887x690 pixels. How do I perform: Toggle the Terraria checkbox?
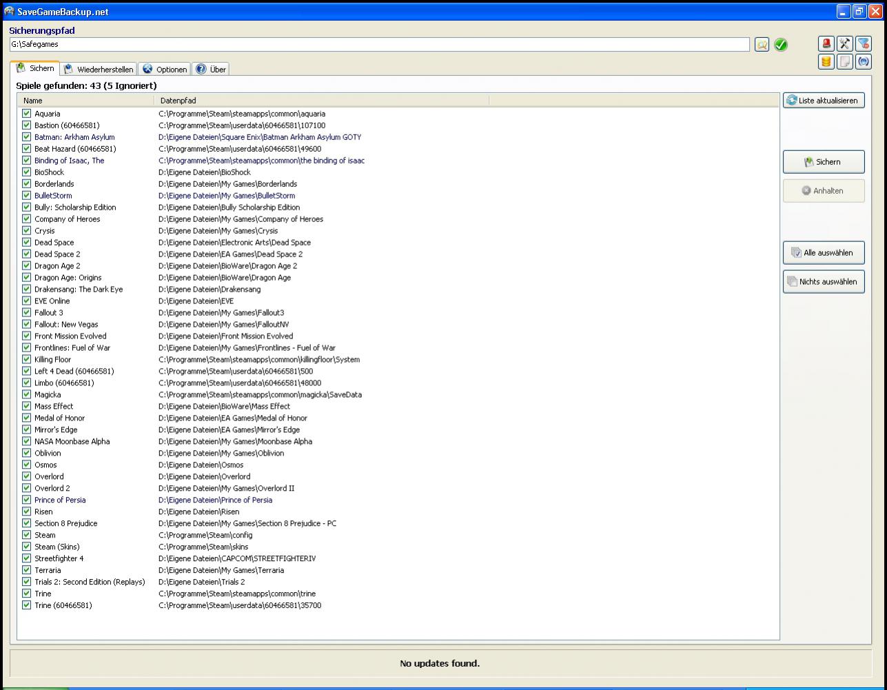(27, 571)
